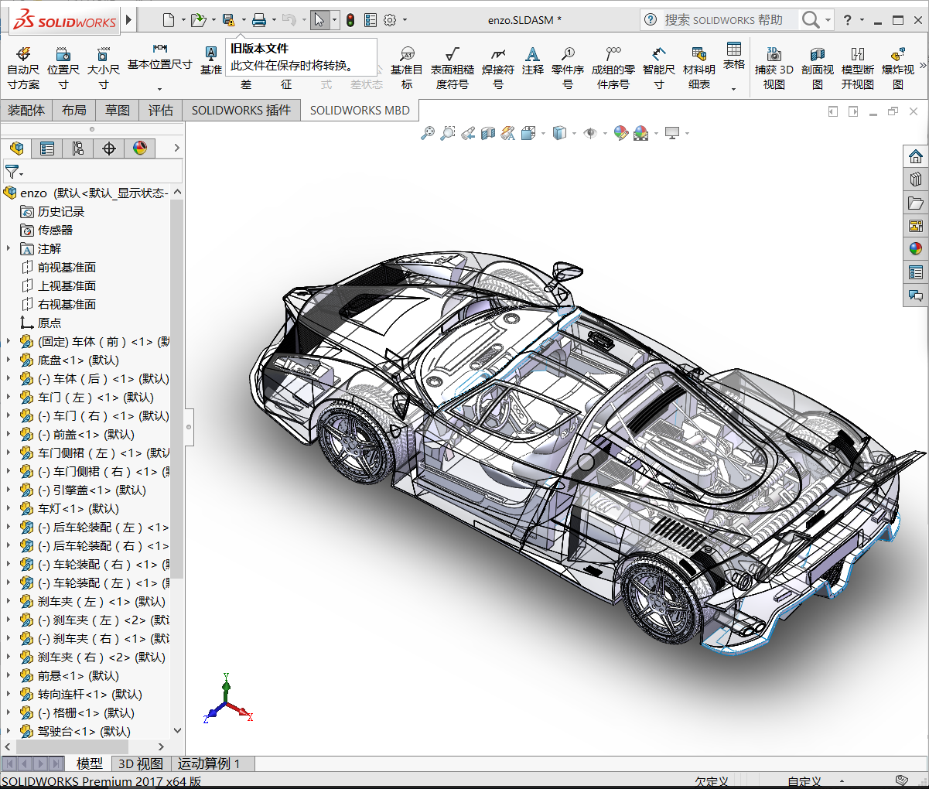Switch to the 运动算例 1 tab
The height and width of the screenshot is (789, 929).
(209, 763)
